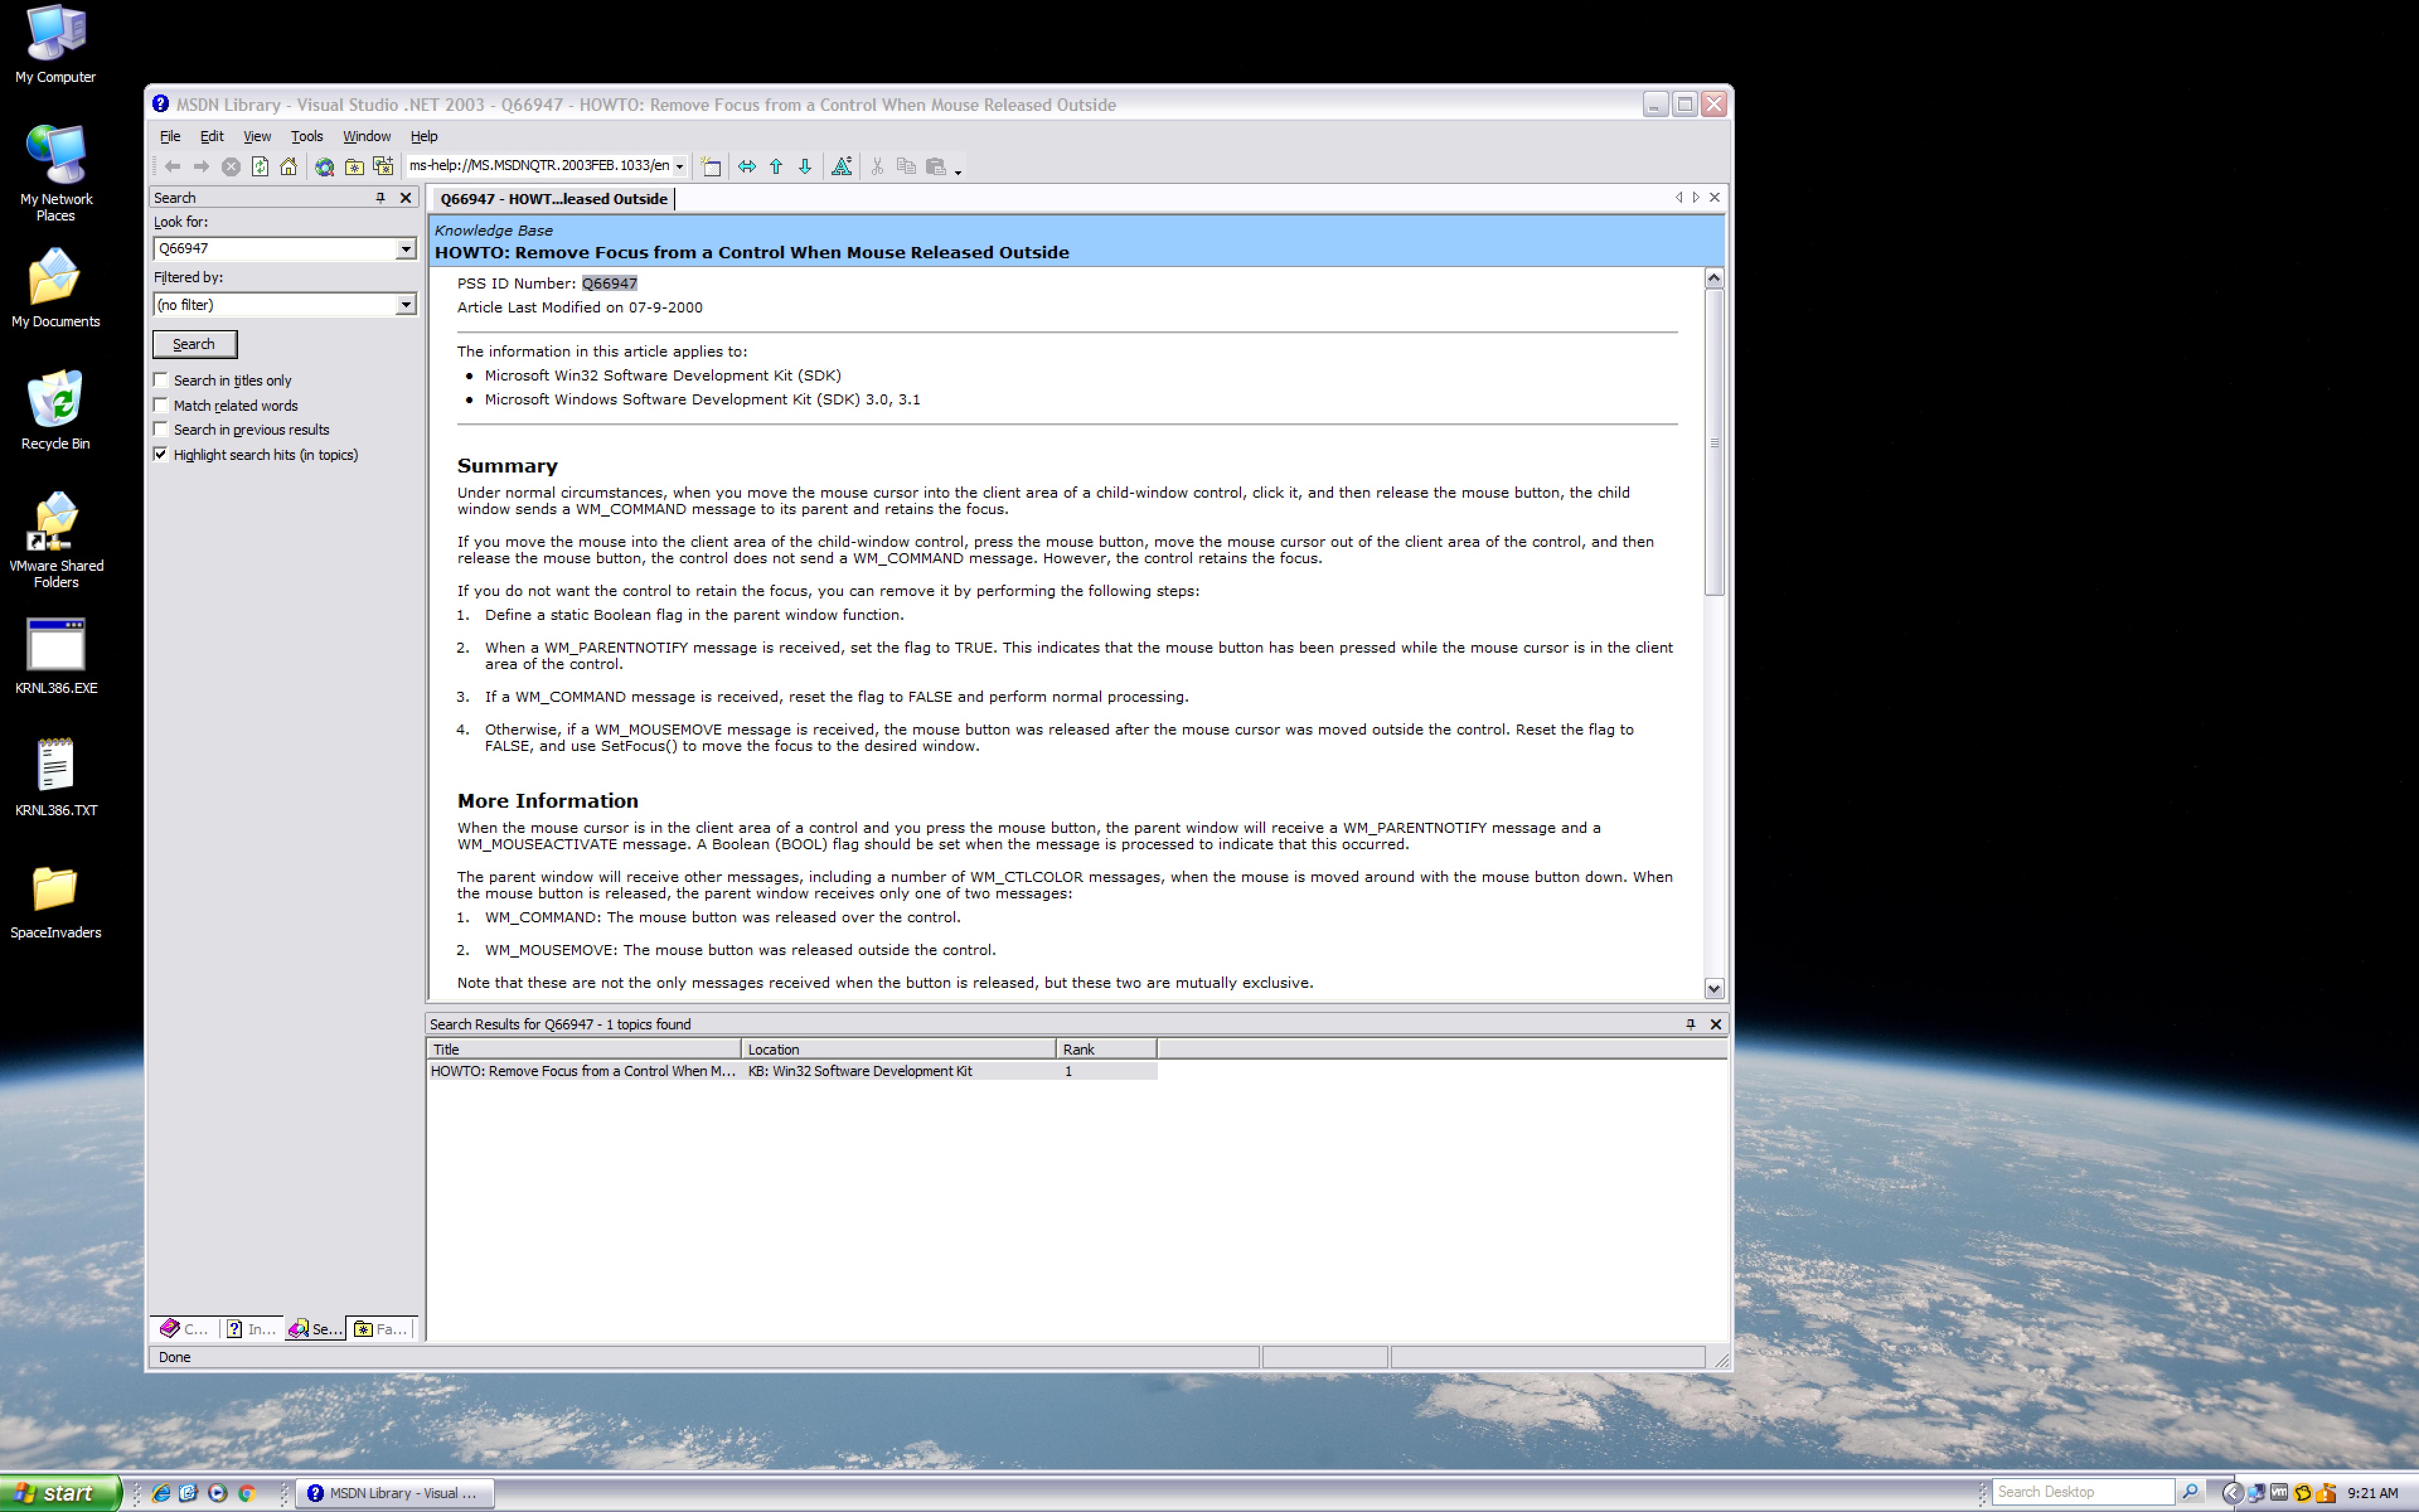Open Web Search using the globe icon

tap(324, 166)
